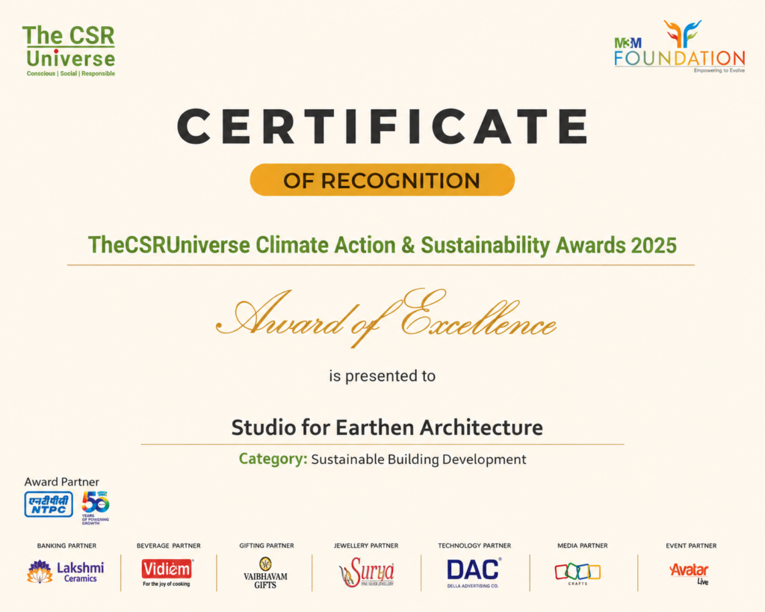The height and width of the screenshot is (612, 765).
Task: Click the NTPC award partner logo
Action: point(49,504)
